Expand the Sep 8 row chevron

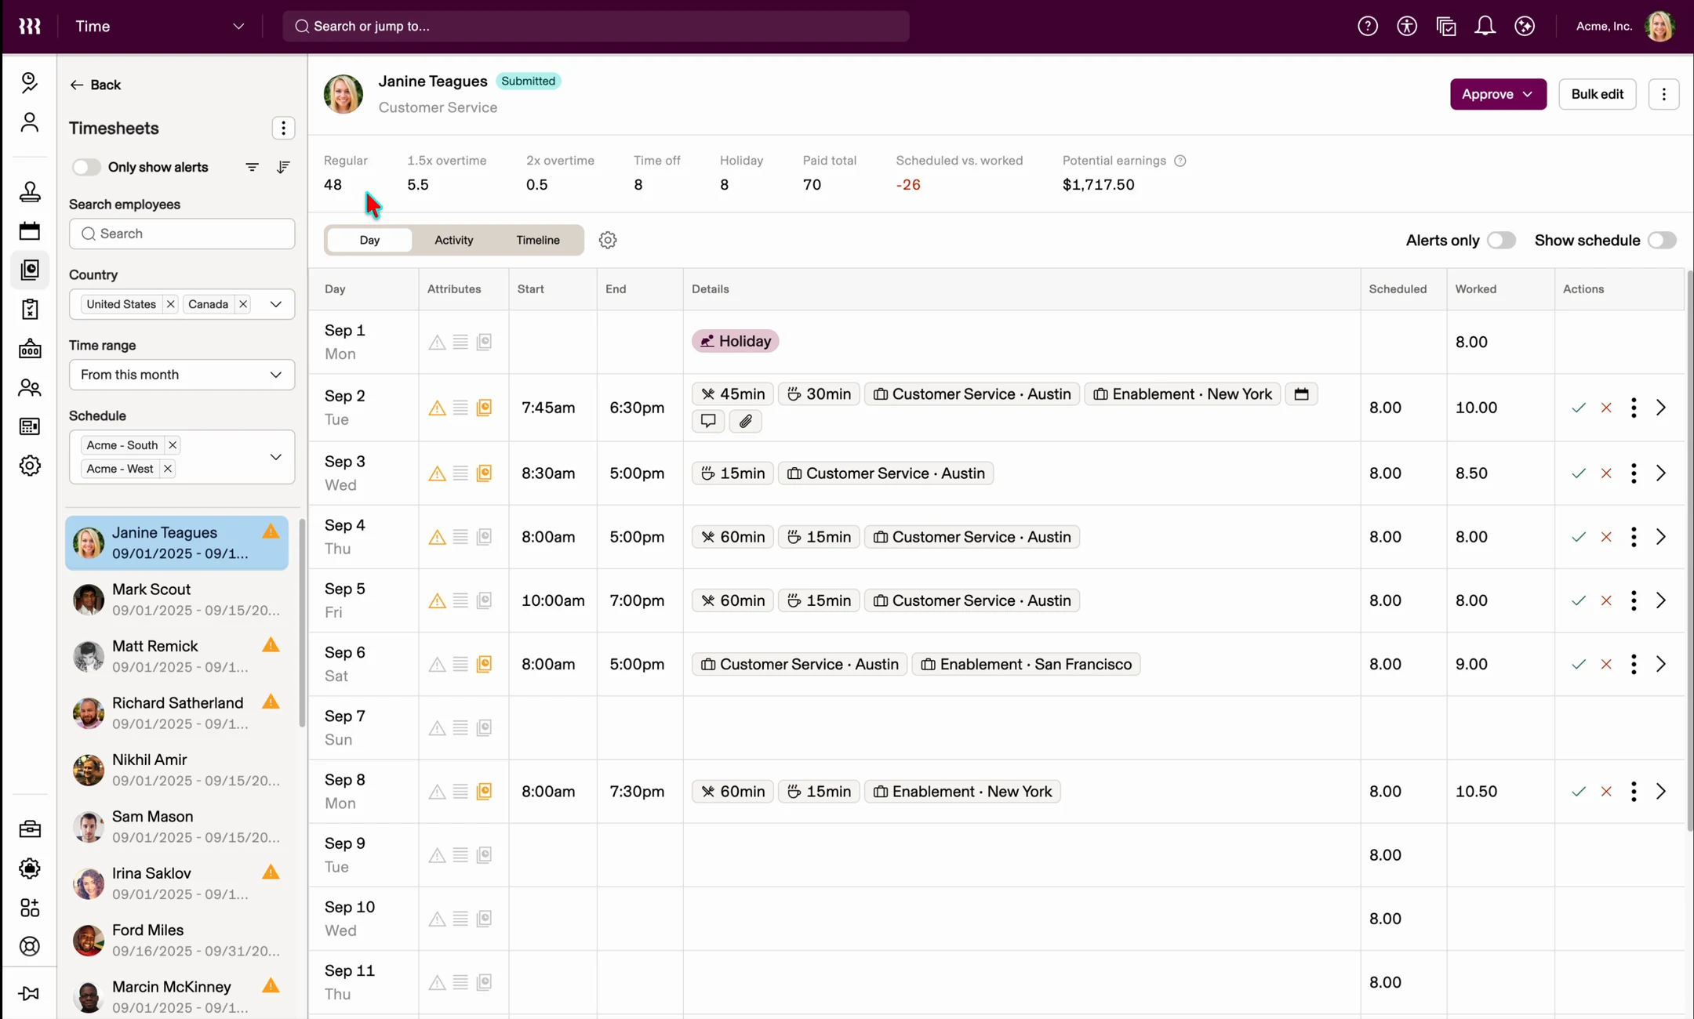tap(1661, 792)
